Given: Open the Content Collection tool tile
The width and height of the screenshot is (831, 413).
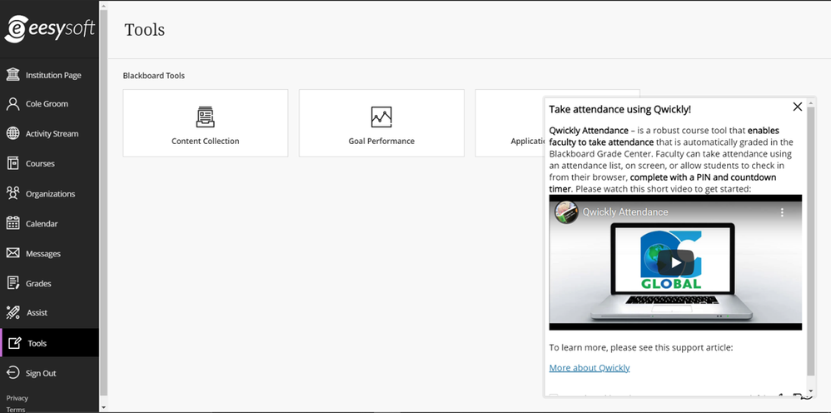Looking at the screenshot, I should tap(206, 123).
